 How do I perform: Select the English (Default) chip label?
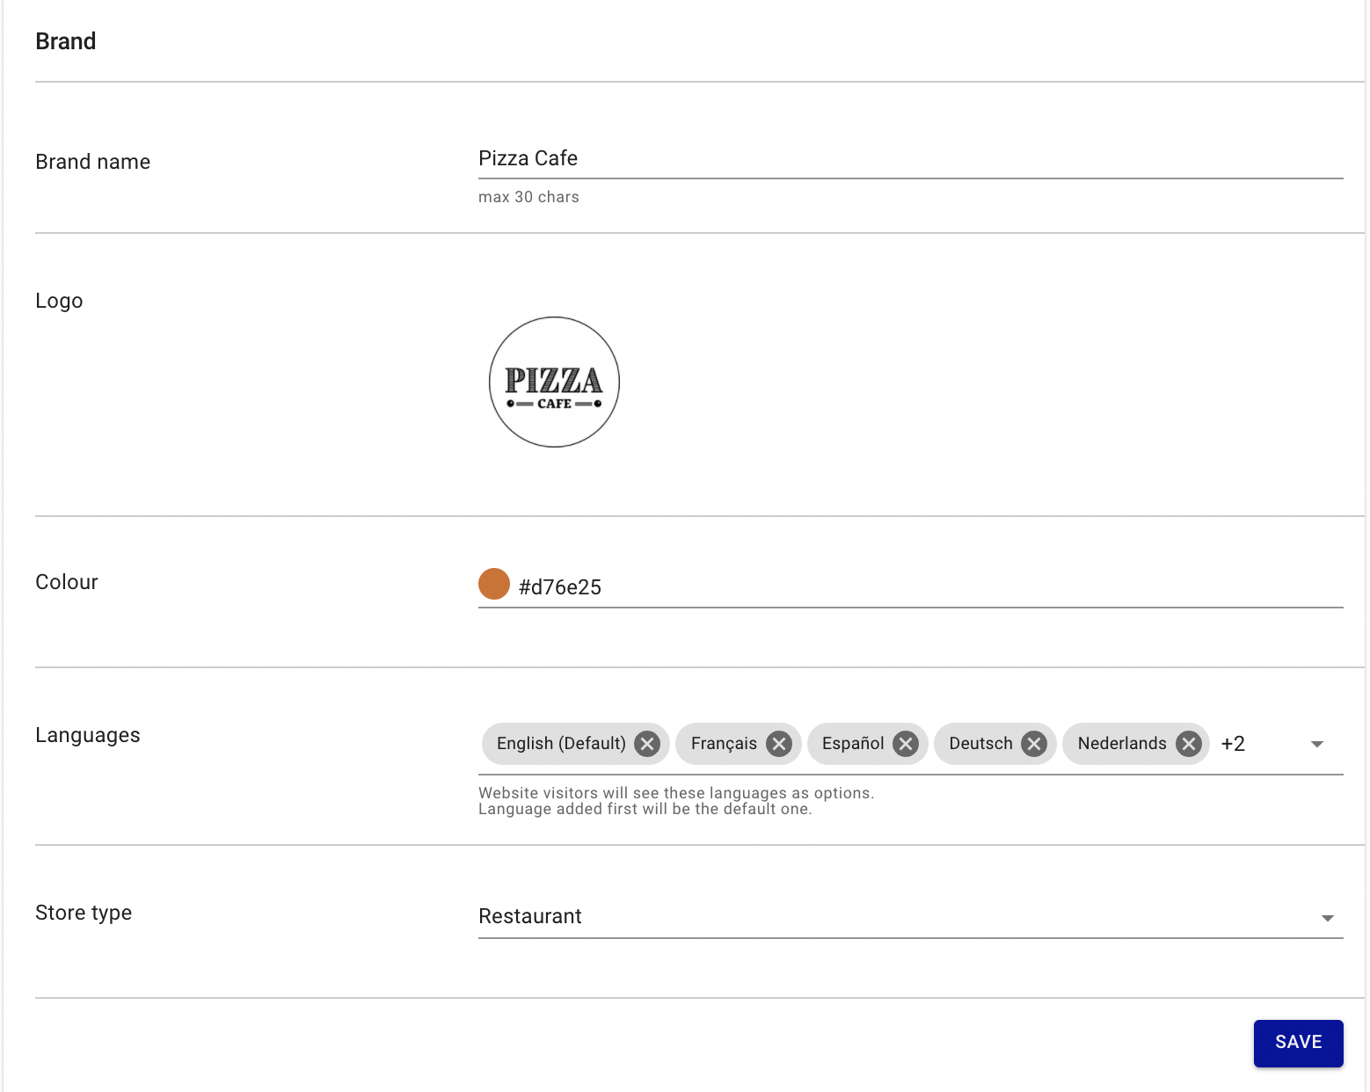pos(561,744)
